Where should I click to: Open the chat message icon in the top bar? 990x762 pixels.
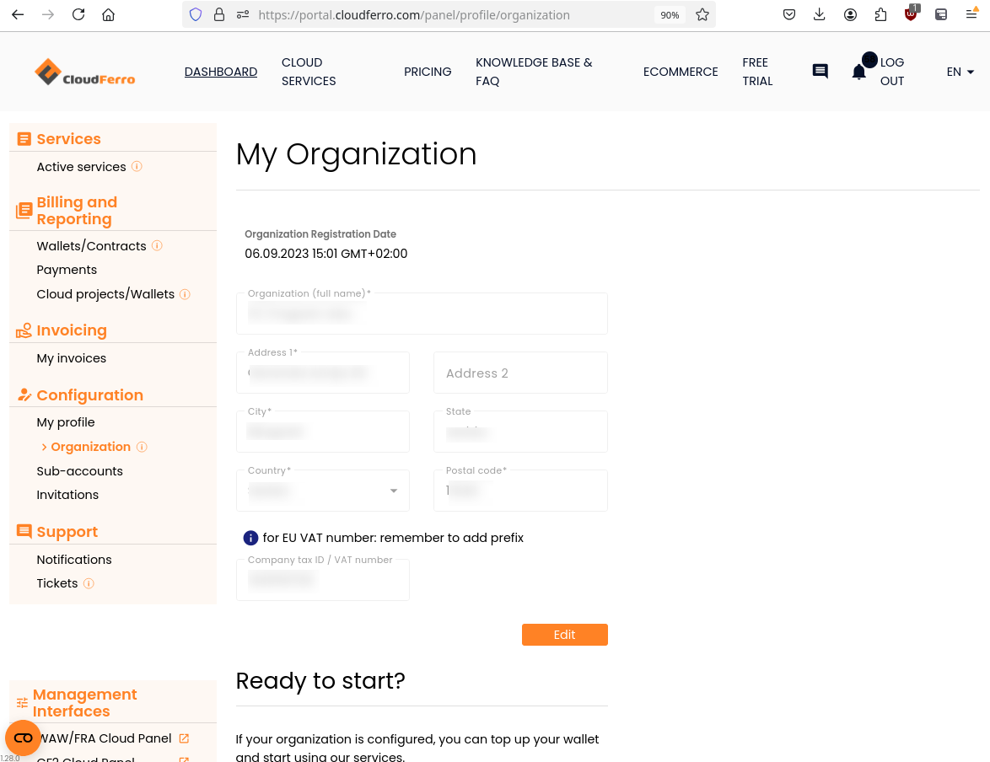pos(820,72)
